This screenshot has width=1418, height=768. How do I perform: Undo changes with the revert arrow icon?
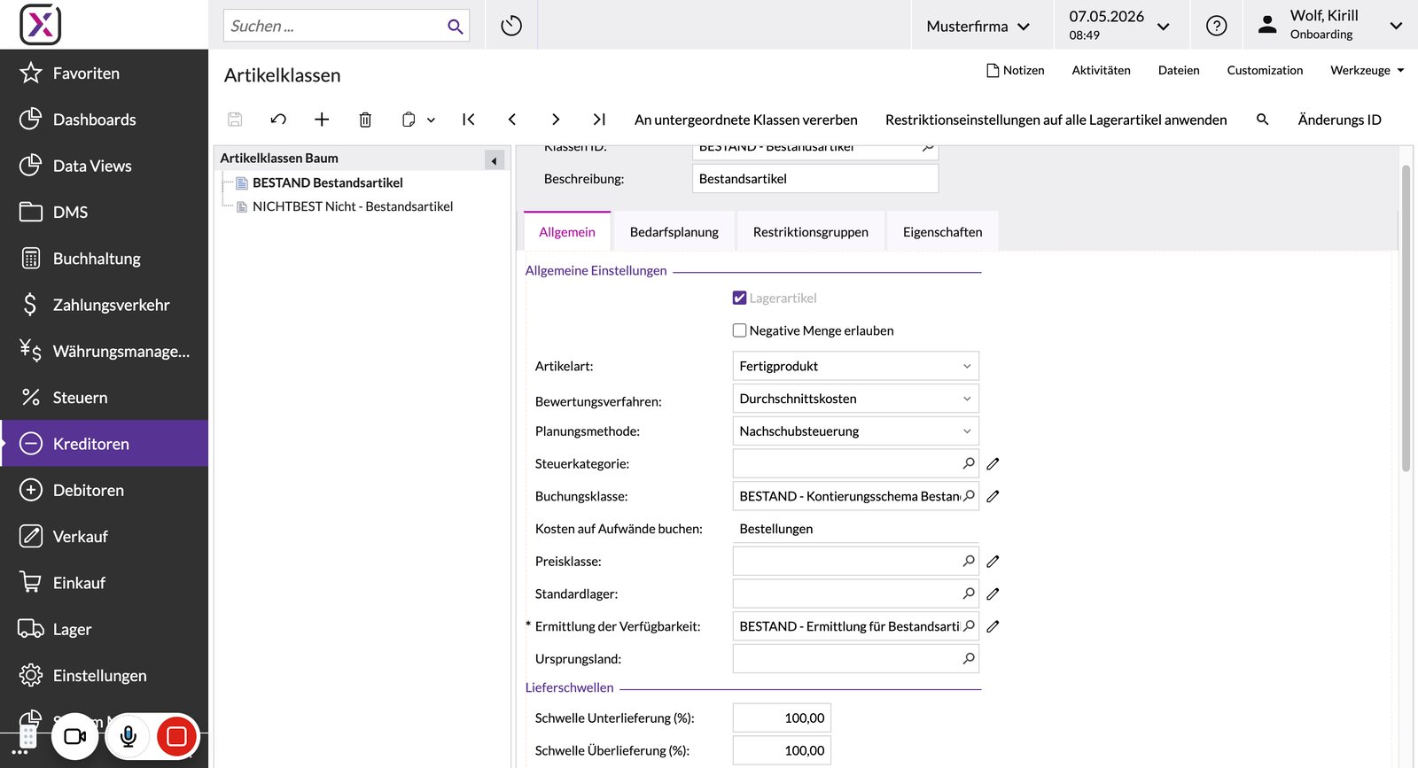[278, 120]
